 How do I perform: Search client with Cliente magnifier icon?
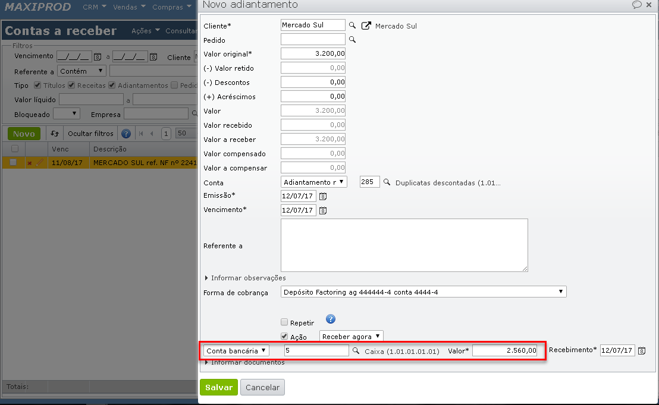click(352, 25)
